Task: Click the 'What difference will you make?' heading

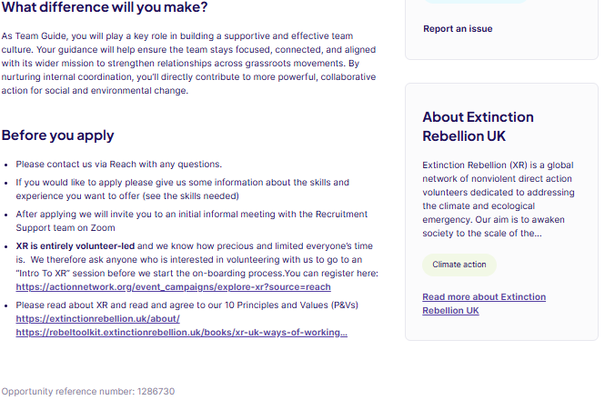Action: pos(105,7)
